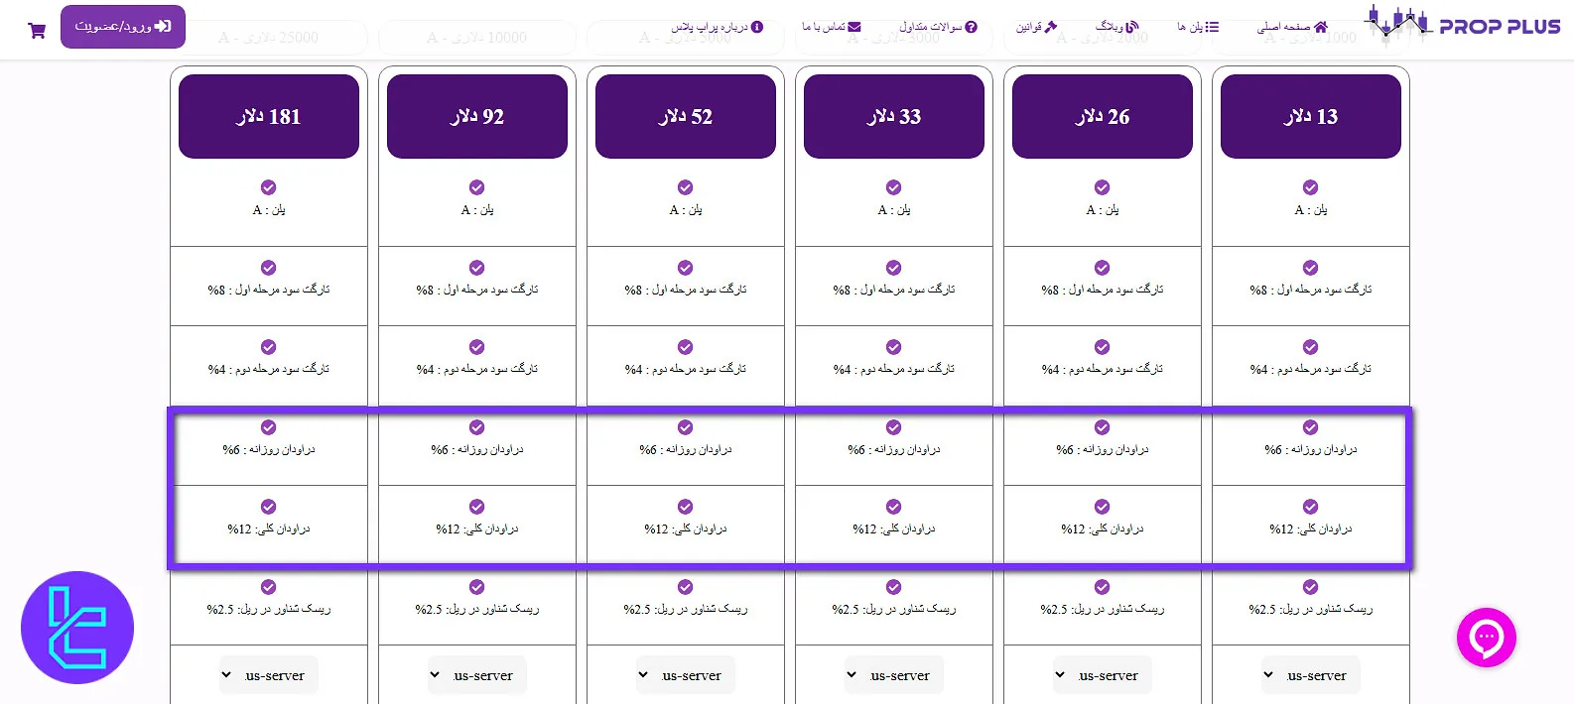The width and height of the screenshot is (1574, 704).
Task: Open the us-server dropdown in the 92 دلار card
Action: pos(476,675)
